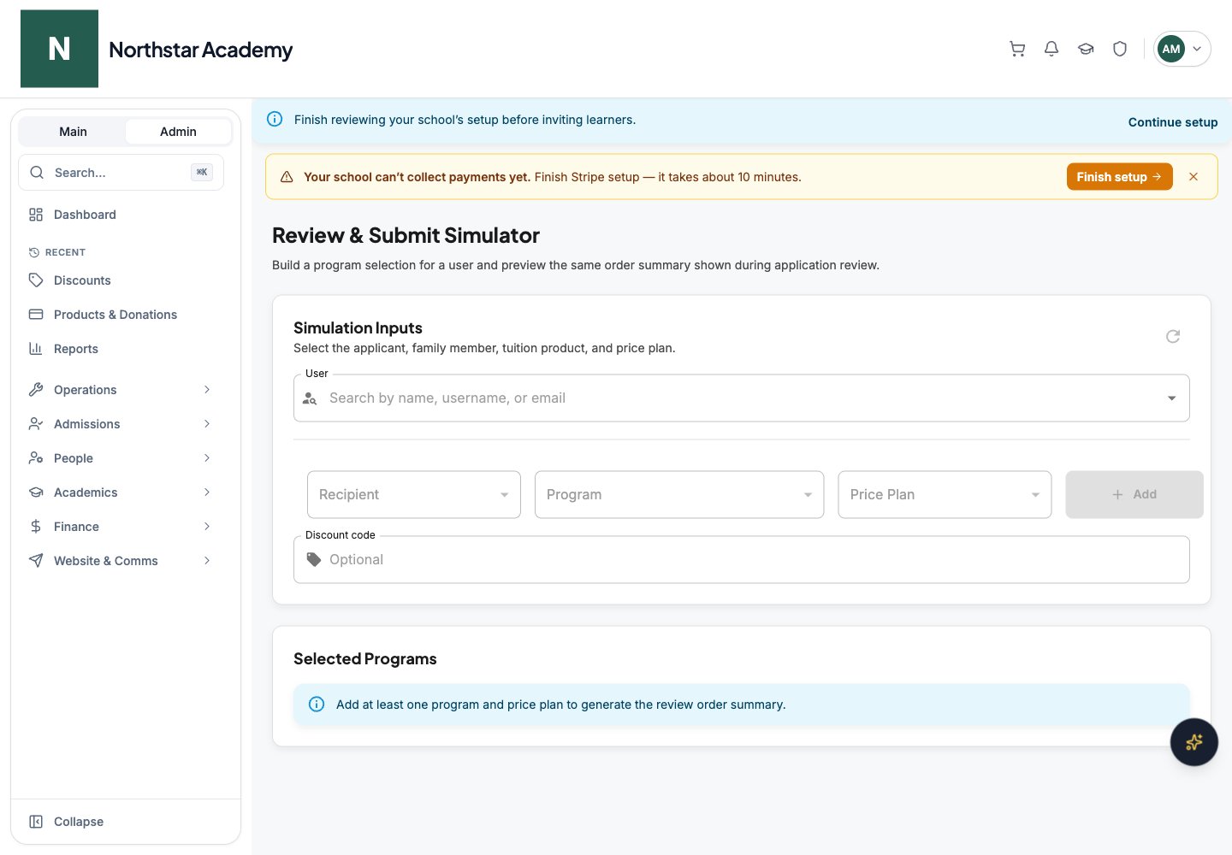
Task: Click the Discount code field
Action: (x=741, y=560)
